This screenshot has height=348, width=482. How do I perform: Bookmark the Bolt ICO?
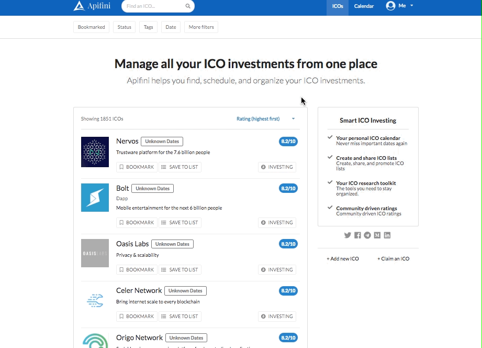click(137, 222)
